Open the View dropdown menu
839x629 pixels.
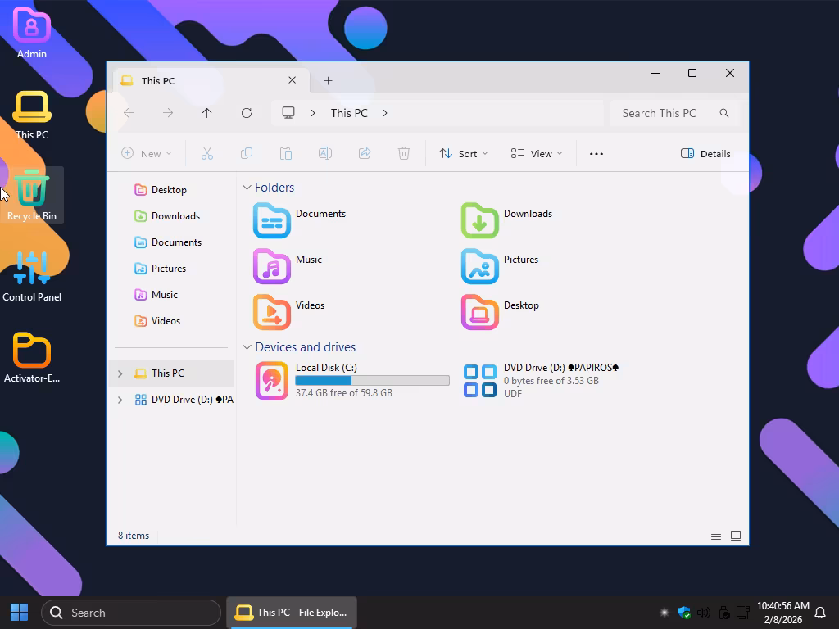(x=537, y=153)
